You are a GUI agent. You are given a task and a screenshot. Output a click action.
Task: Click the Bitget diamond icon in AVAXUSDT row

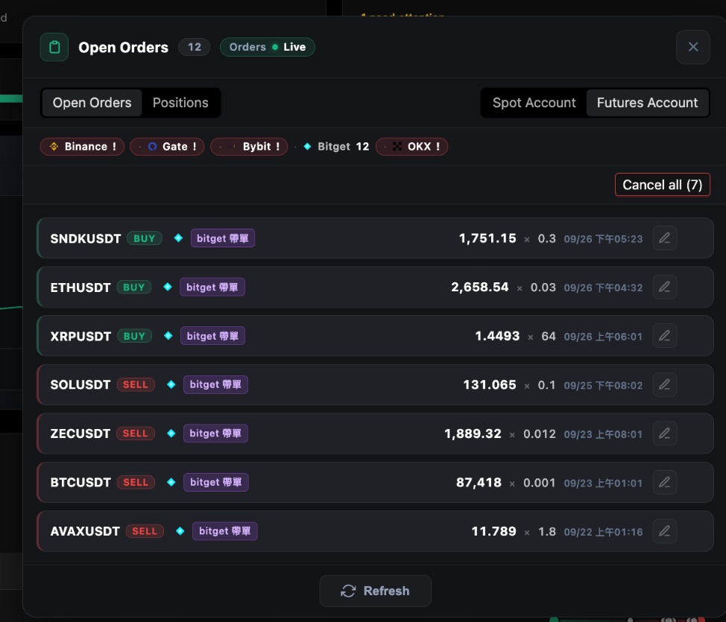click(180, 531)
